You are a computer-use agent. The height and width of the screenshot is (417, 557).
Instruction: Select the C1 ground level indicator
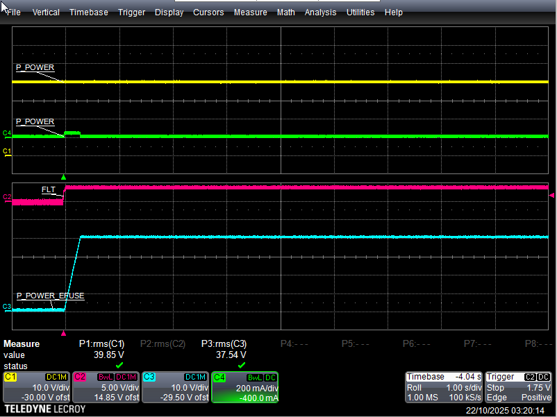pos(7,152)
